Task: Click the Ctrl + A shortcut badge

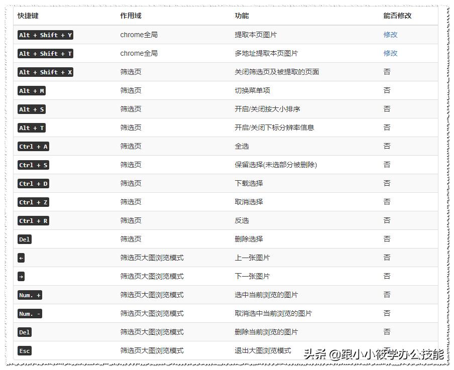Action: click(x=33, y=146)
